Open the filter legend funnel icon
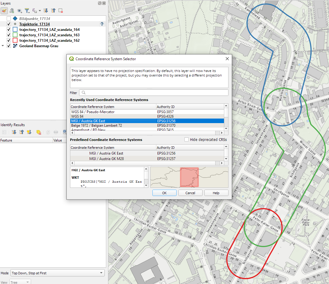The height and width of the screenshot is (284, 329). coord(27,11)
